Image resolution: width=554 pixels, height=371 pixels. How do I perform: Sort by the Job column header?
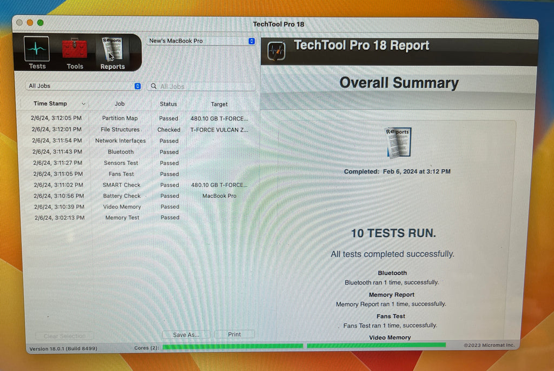point(120,104)
